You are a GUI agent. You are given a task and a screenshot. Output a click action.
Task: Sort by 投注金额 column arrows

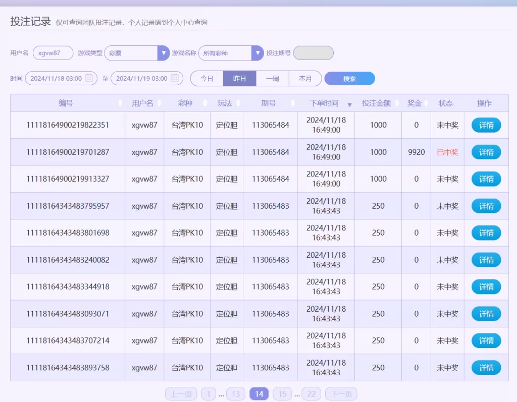tap(397, 103)
